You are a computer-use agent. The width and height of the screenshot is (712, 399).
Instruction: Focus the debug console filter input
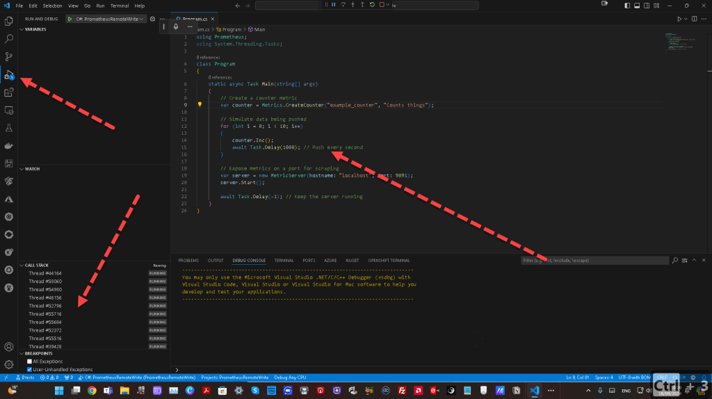595,261
